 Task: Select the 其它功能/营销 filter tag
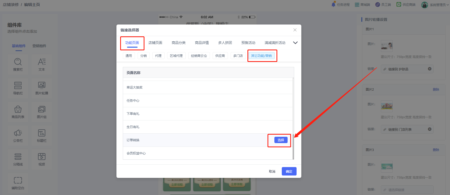coord(261,56)
